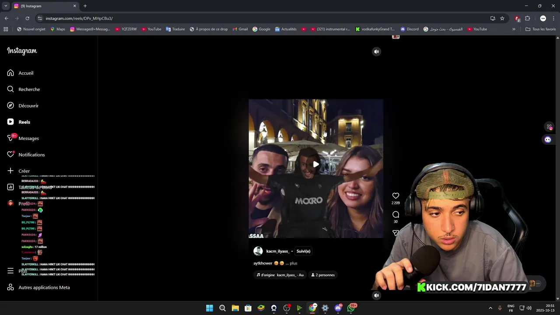The image size is (560, 315).
Task: Click the address bar URL
Action: pyautogui.click(x=79, y=18)
